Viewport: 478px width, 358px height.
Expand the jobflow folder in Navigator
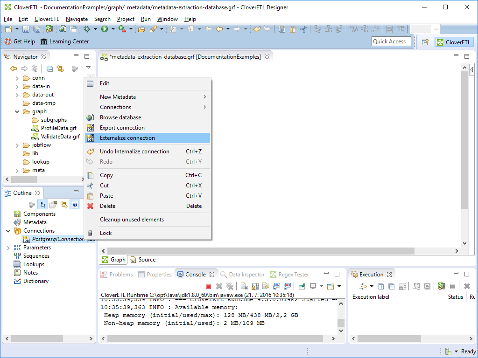(x=17, y=145)
